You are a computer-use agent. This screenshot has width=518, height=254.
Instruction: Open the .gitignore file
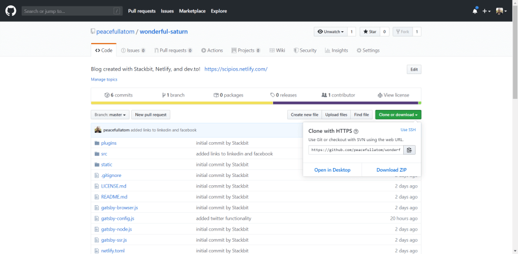click(112, 175)
